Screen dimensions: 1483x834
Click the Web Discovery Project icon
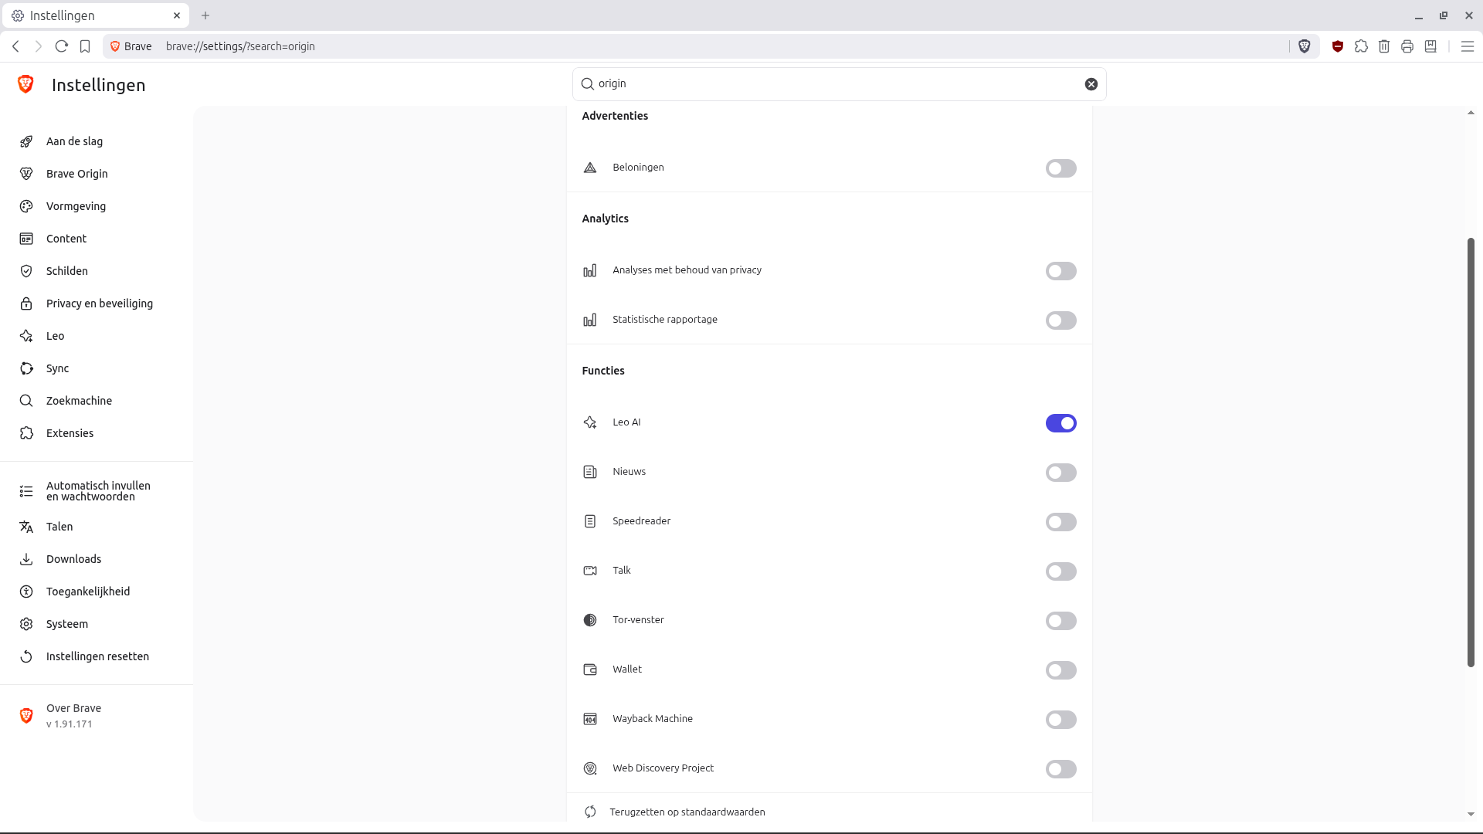[590, 768]
